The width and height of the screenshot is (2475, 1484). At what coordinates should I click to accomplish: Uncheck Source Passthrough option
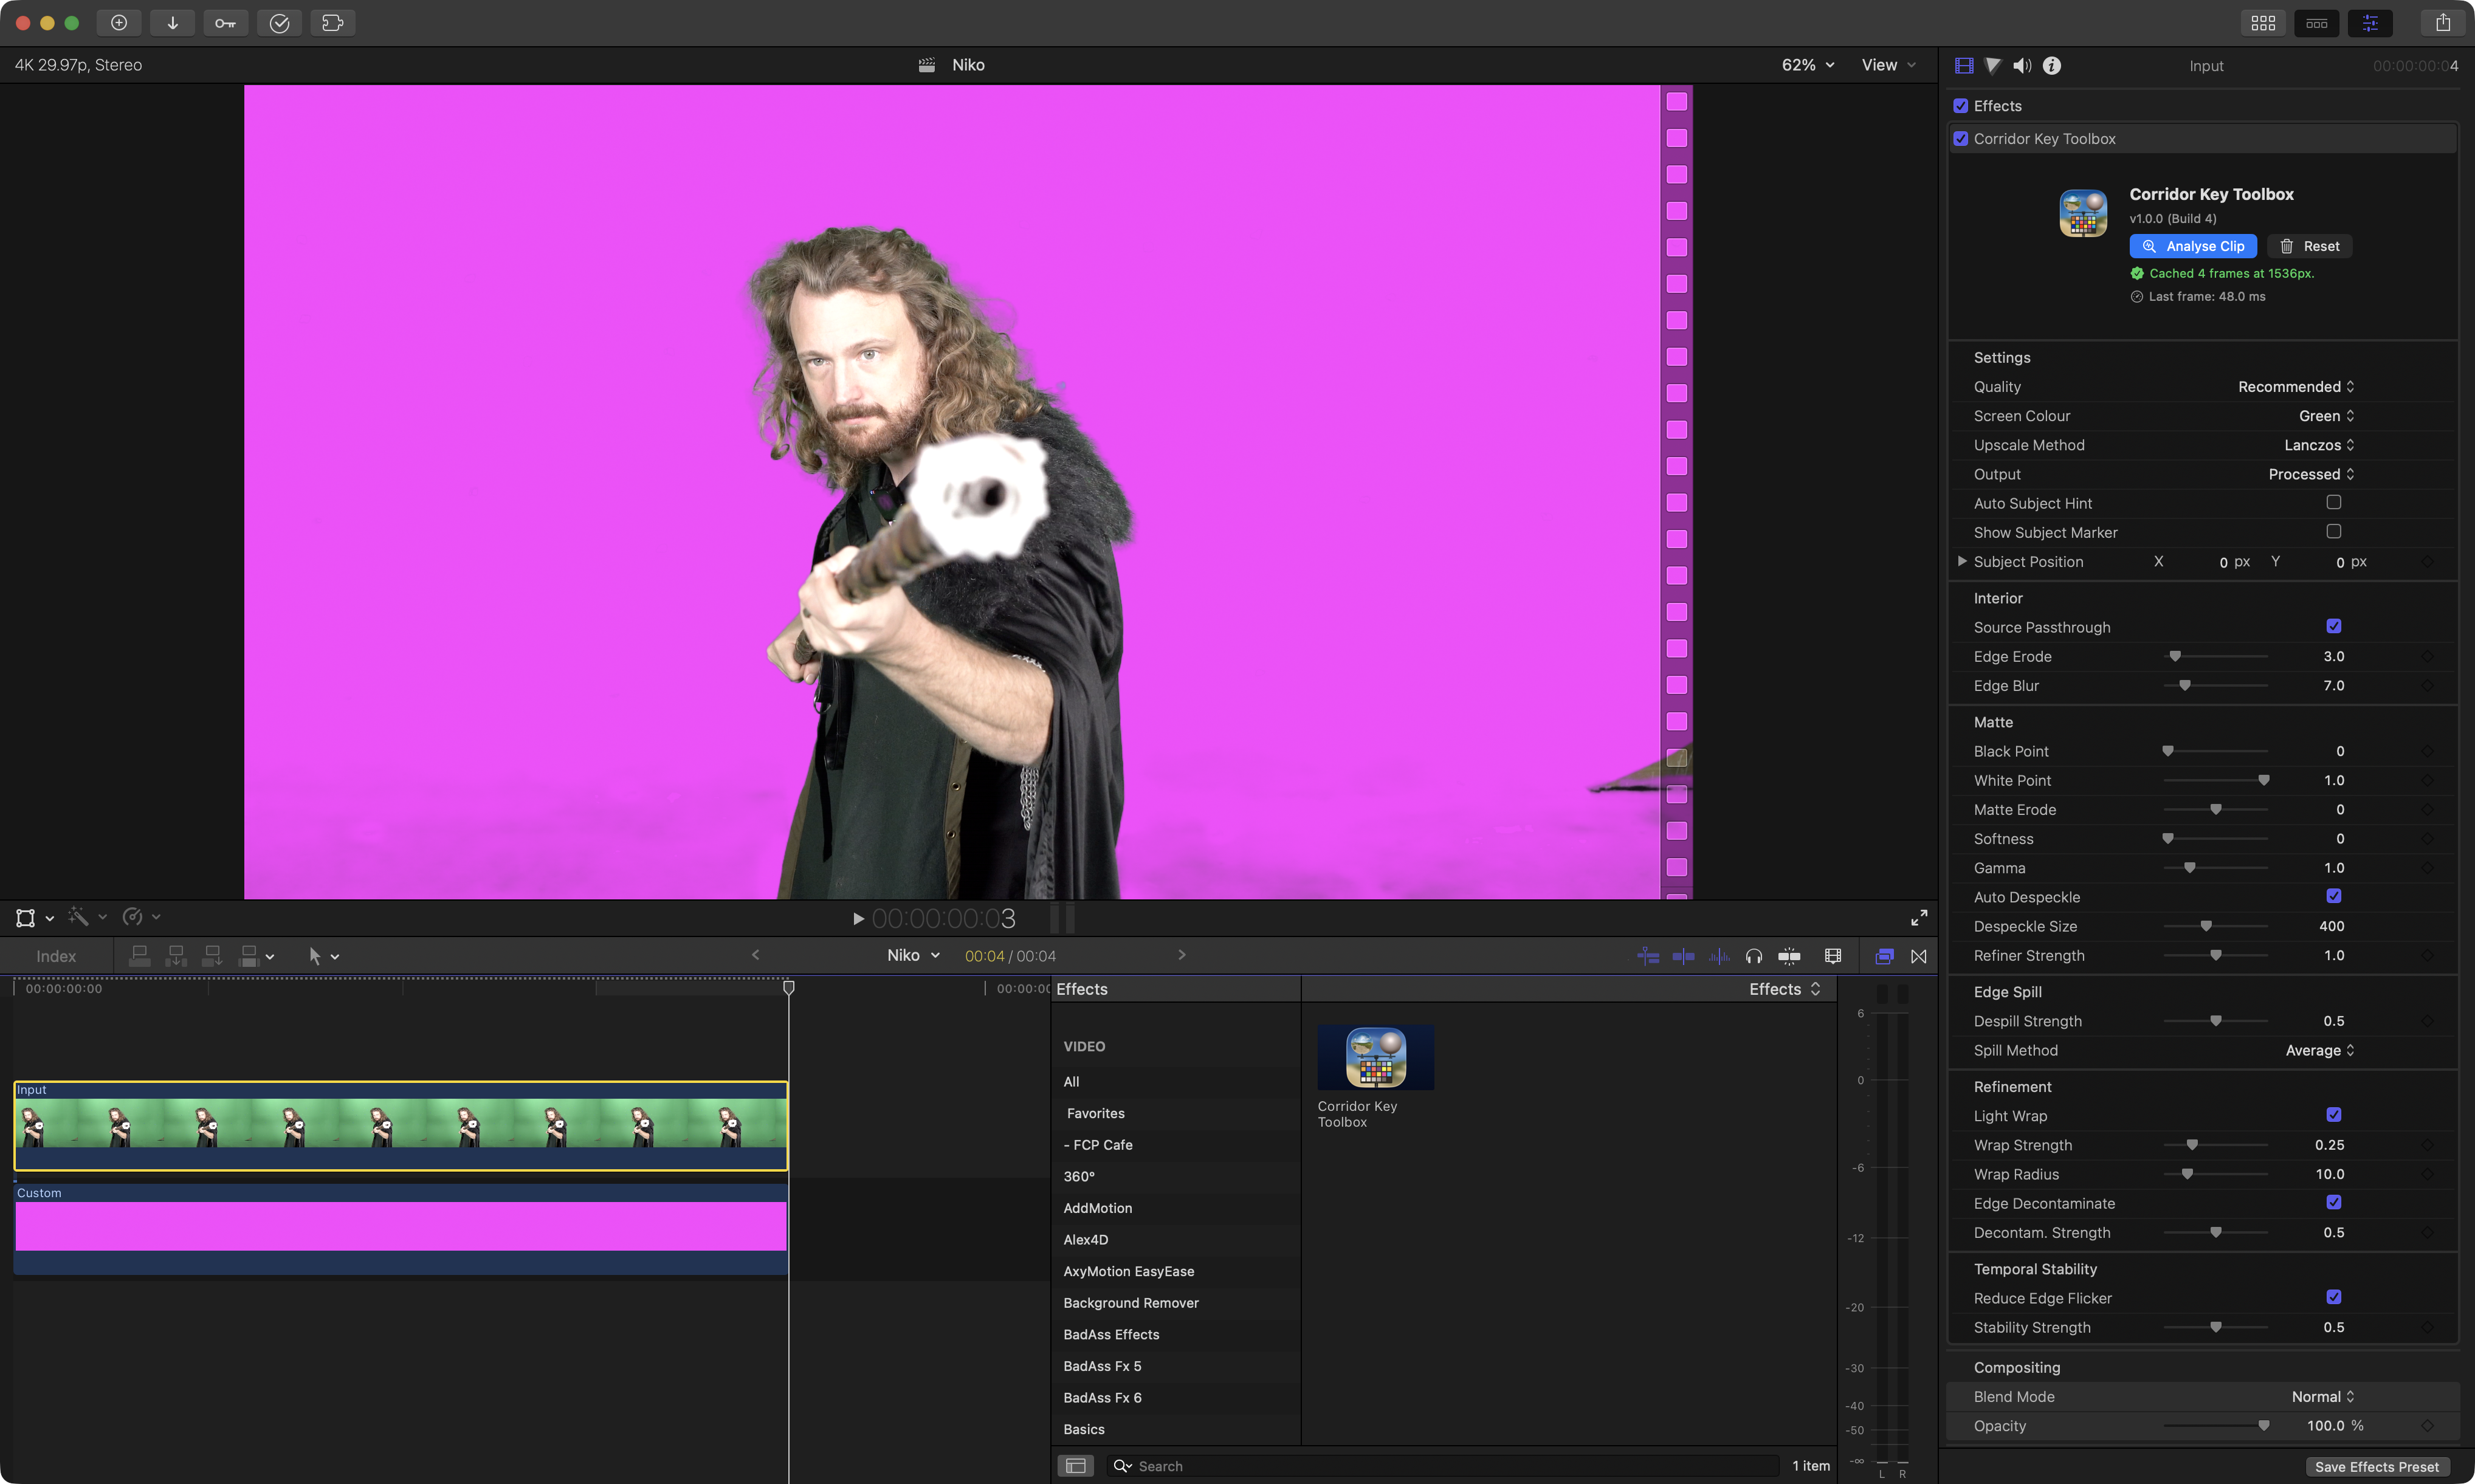(2333, 626)
